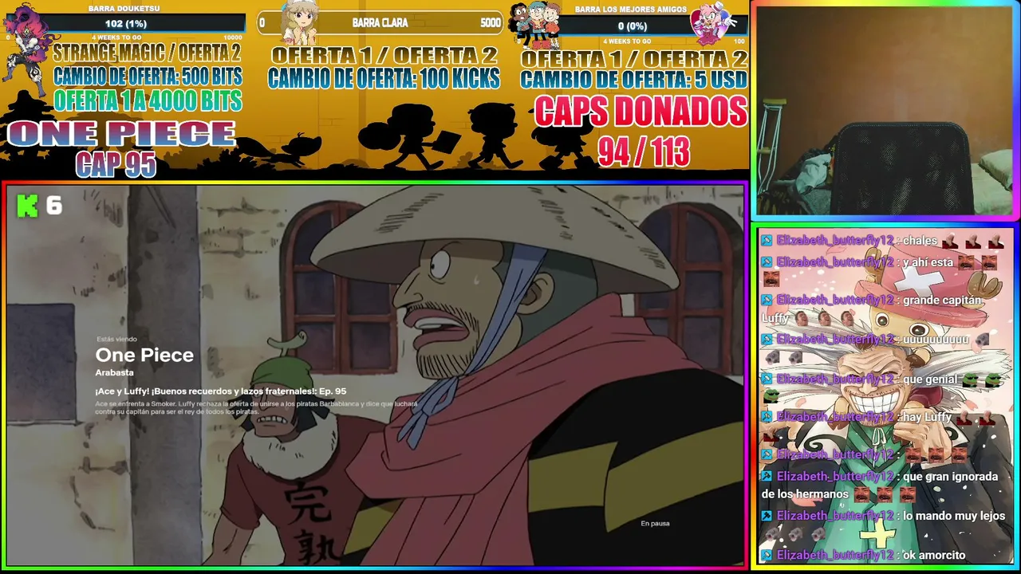Click the 'CAP 95' episode label
The image size is (1021, 574).
116,164
